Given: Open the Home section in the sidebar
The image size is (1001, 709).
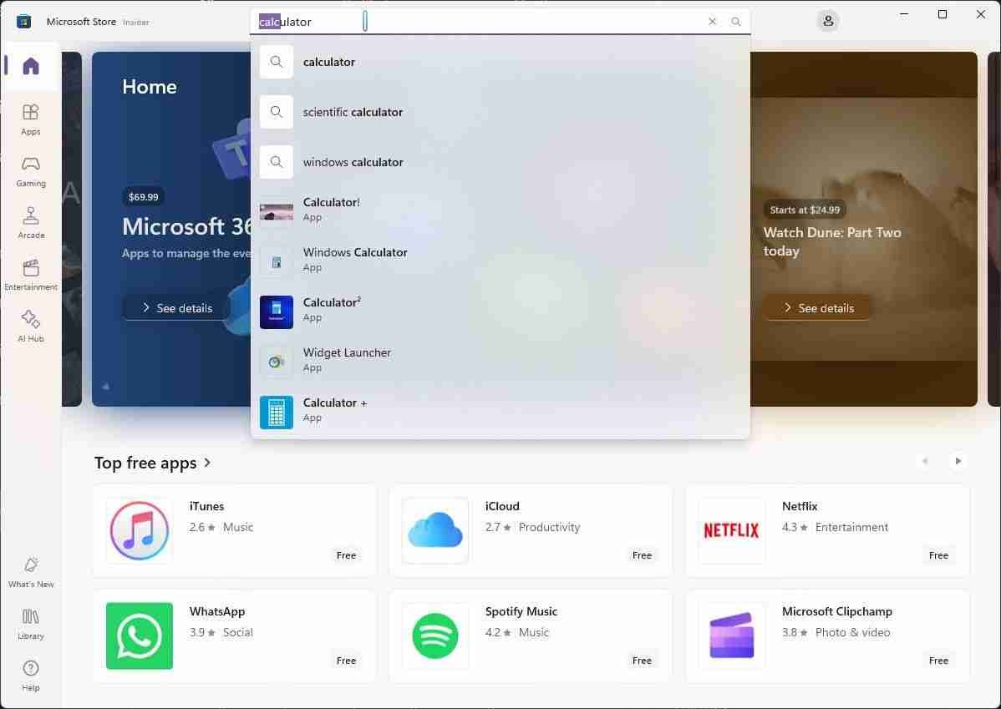Looking at the screenshot, I should (30, 66).
